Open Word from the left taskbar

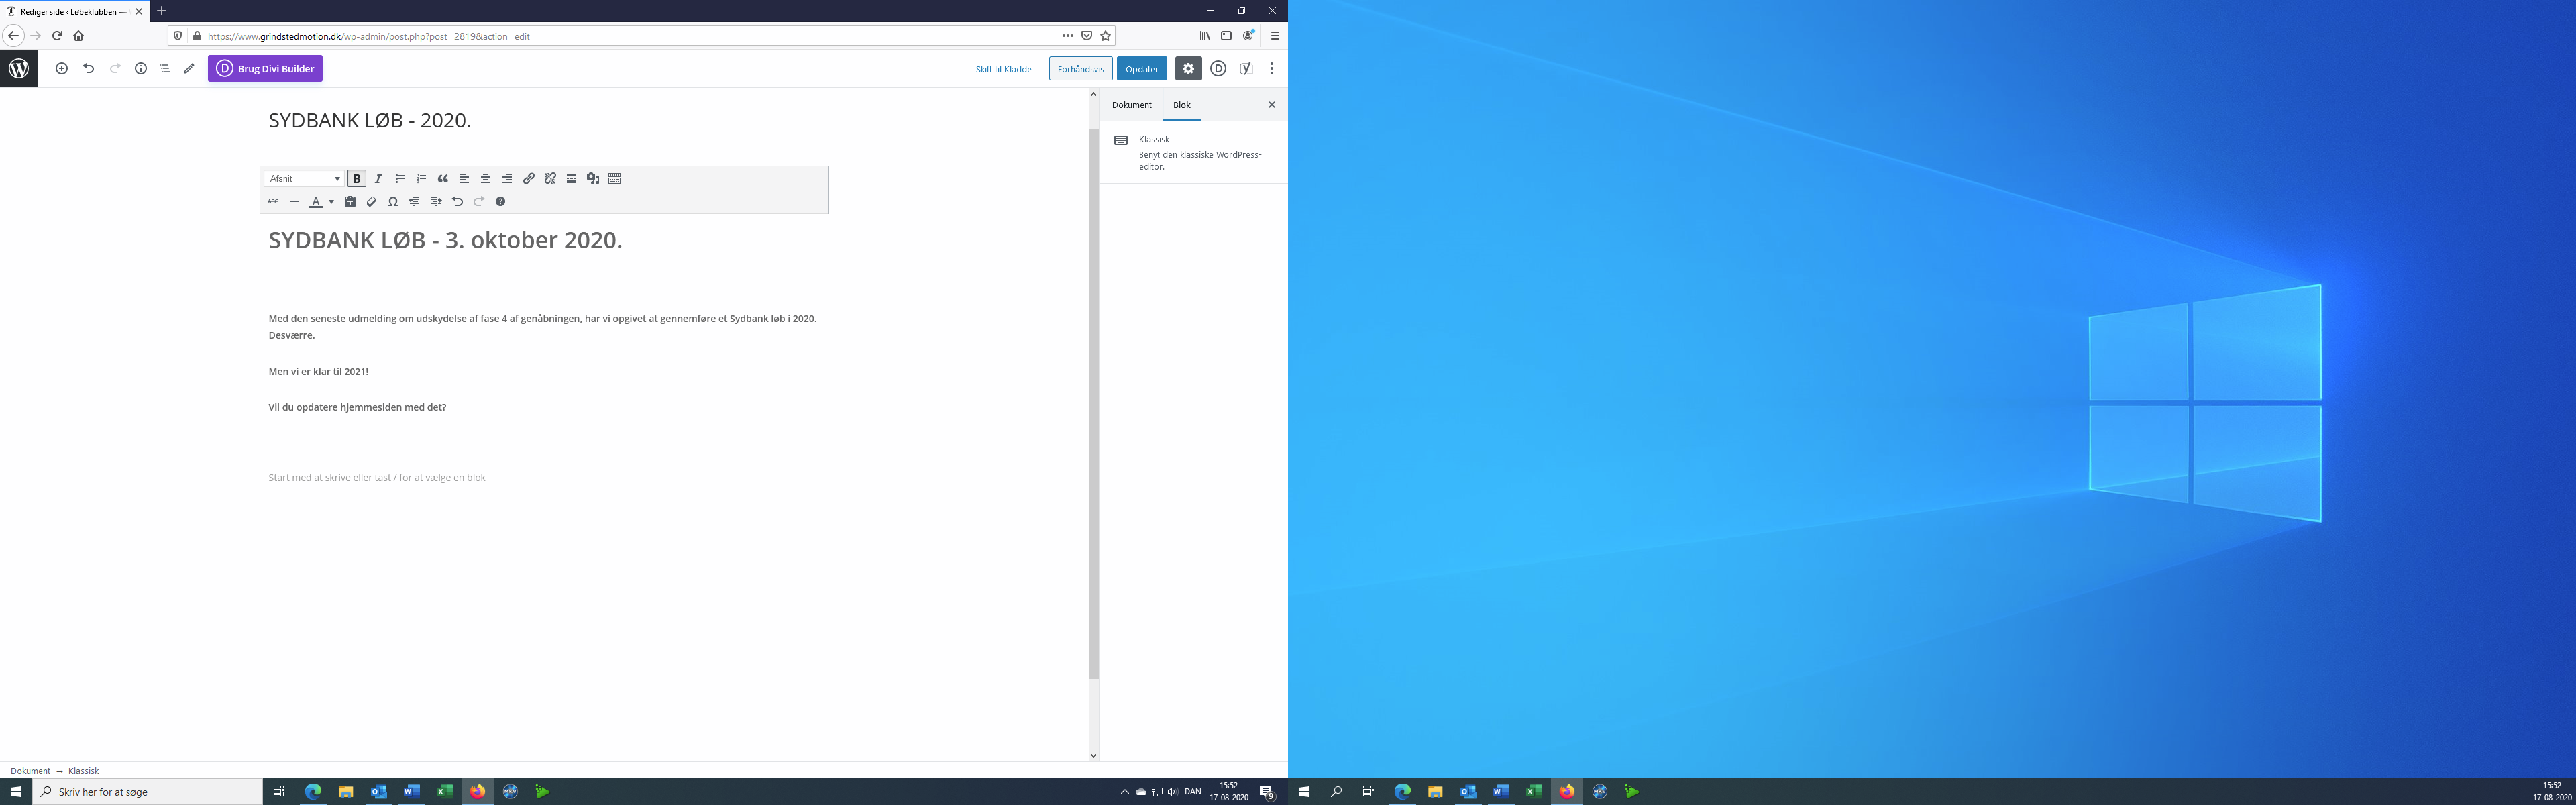point(412,791)
